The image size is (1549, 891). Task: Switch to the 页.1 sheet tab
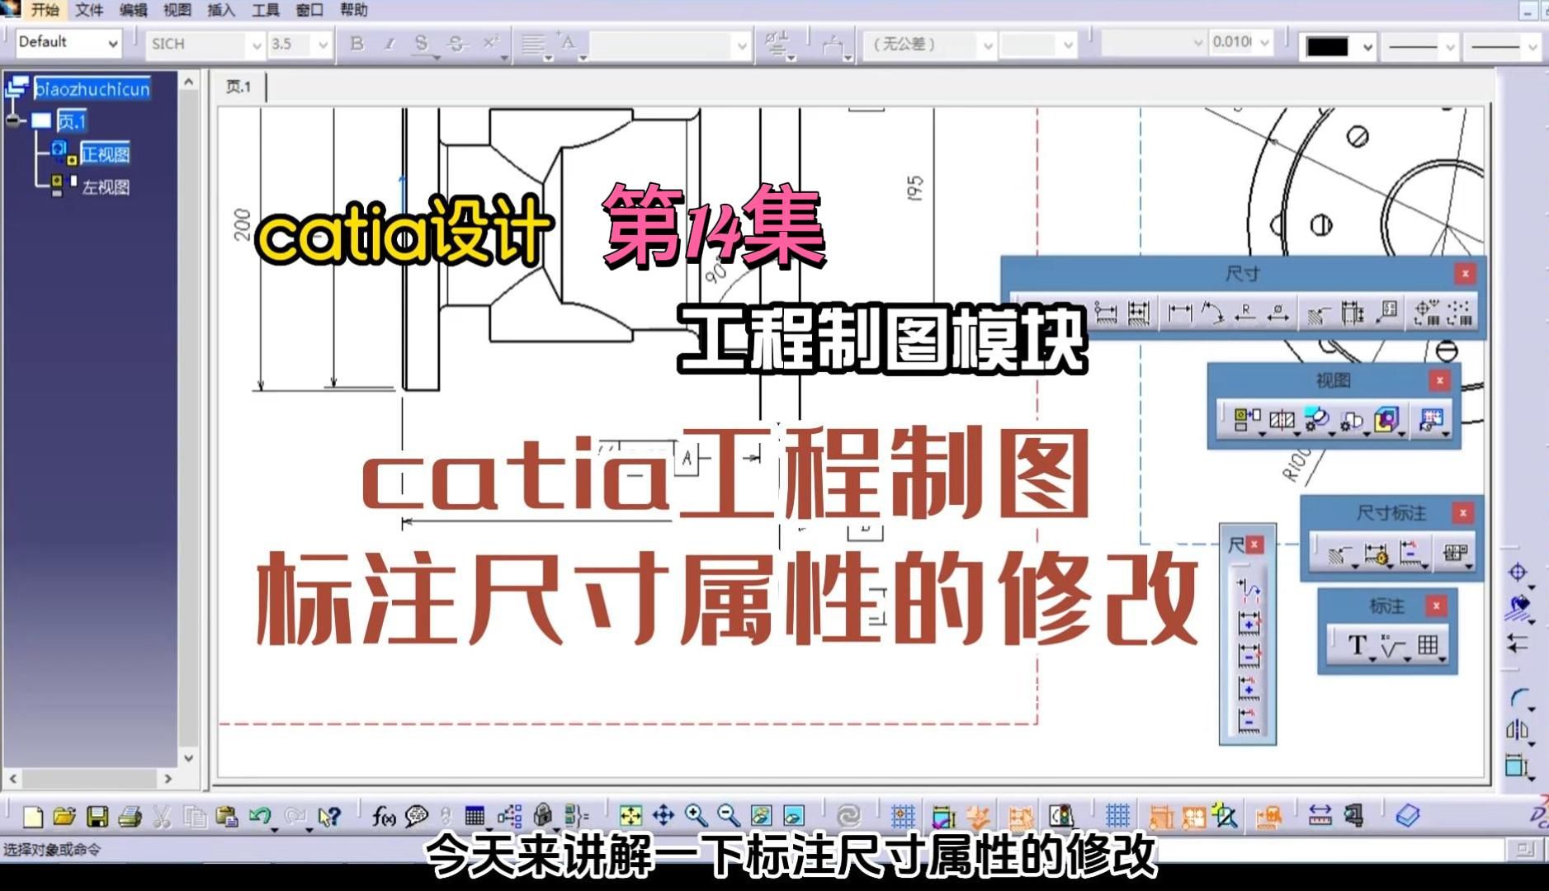pyautogui.click(x=238, y=87)
